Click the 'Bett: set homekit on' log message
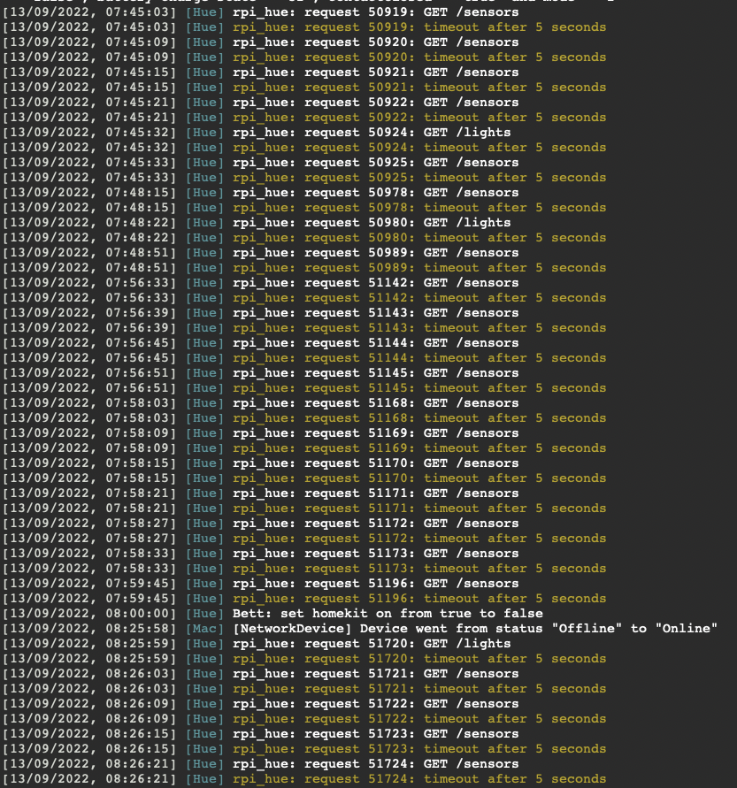 point(388,613)
